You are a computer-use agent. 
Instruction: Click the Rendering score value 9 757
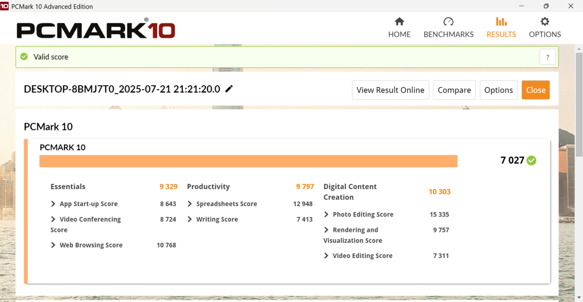441,230
